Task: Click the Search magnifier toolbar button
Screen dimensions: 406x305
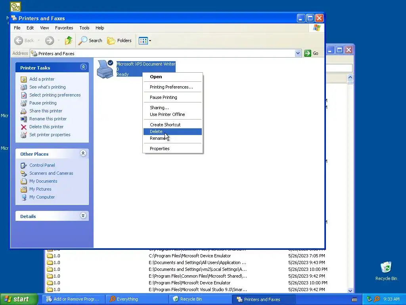Action: tap(90, 41)
